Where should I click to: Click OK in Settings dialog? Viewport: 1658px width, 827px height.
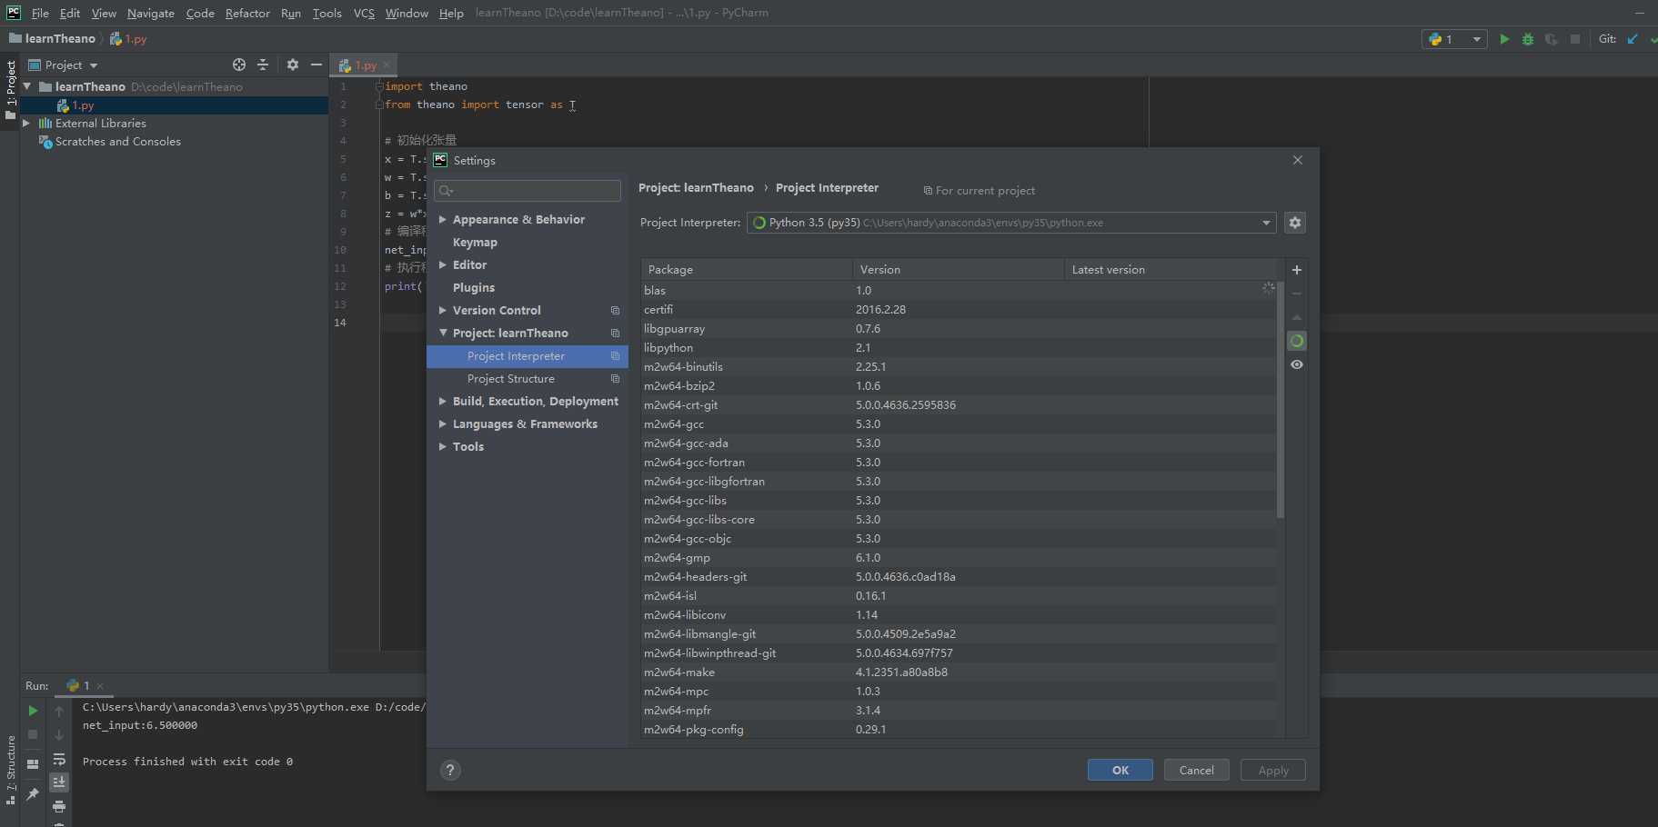(1120, 770)
